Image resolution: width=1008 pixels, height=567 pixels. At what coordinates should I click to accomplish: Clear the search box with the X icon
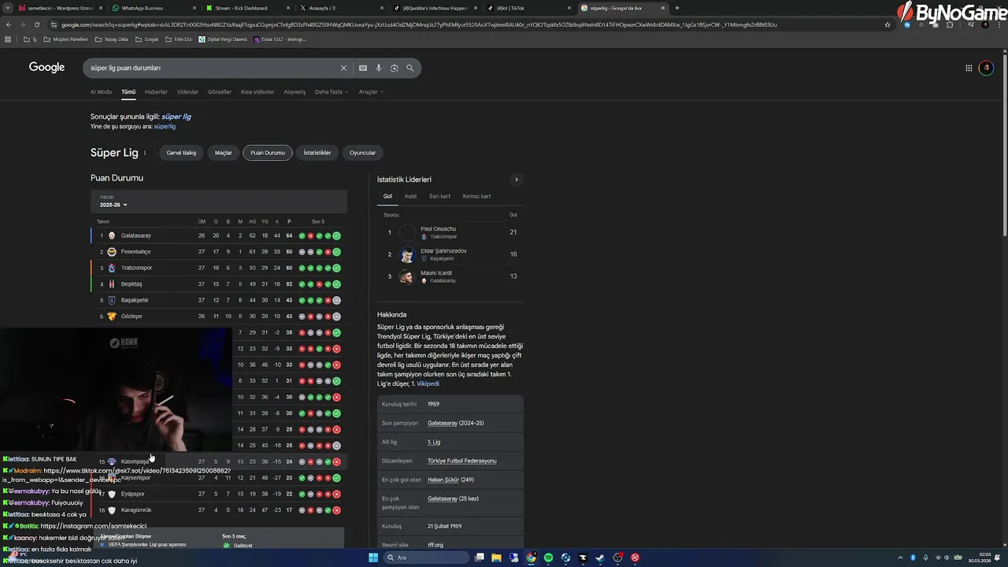point(343,69)
